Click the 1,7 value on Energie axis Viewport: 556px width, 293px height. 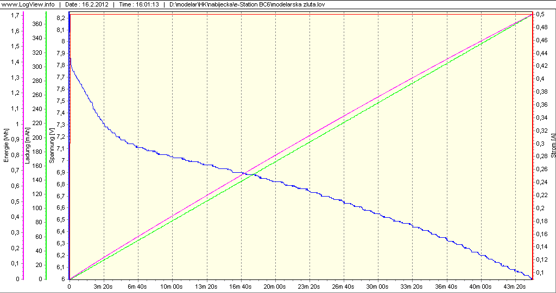point(16,15)
